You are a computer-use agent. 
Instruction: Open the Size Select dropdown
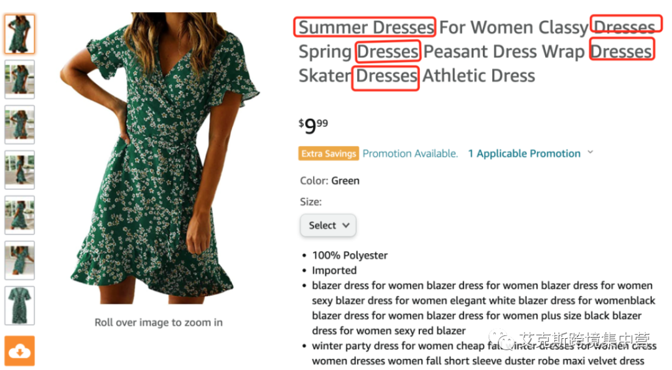pyautogui.click(x=328, y=225)
